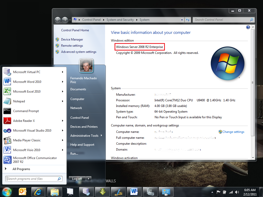
Task: Open Internet Explorer from the taskbar
Action: 38,192
